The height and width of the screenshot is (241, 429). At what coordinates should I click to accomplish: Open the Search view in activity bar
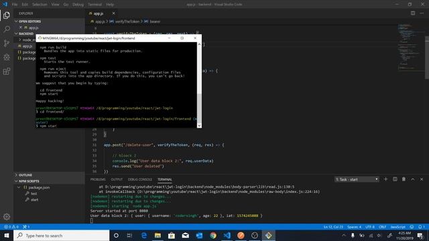coord(7,29)
